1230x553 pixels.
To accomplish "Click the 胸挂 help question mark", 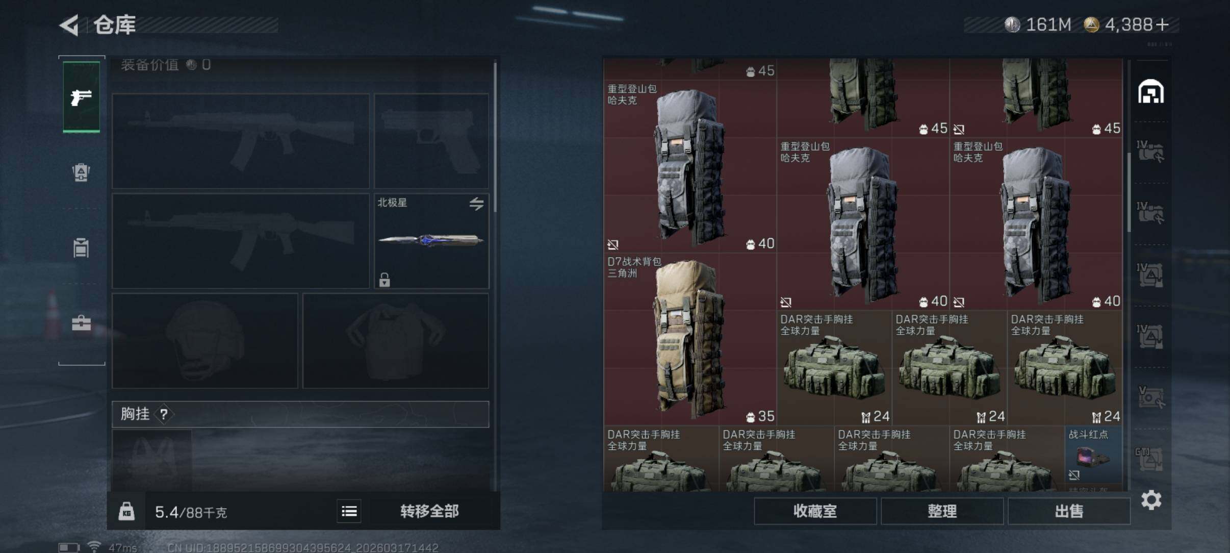I will pos(164,414).
